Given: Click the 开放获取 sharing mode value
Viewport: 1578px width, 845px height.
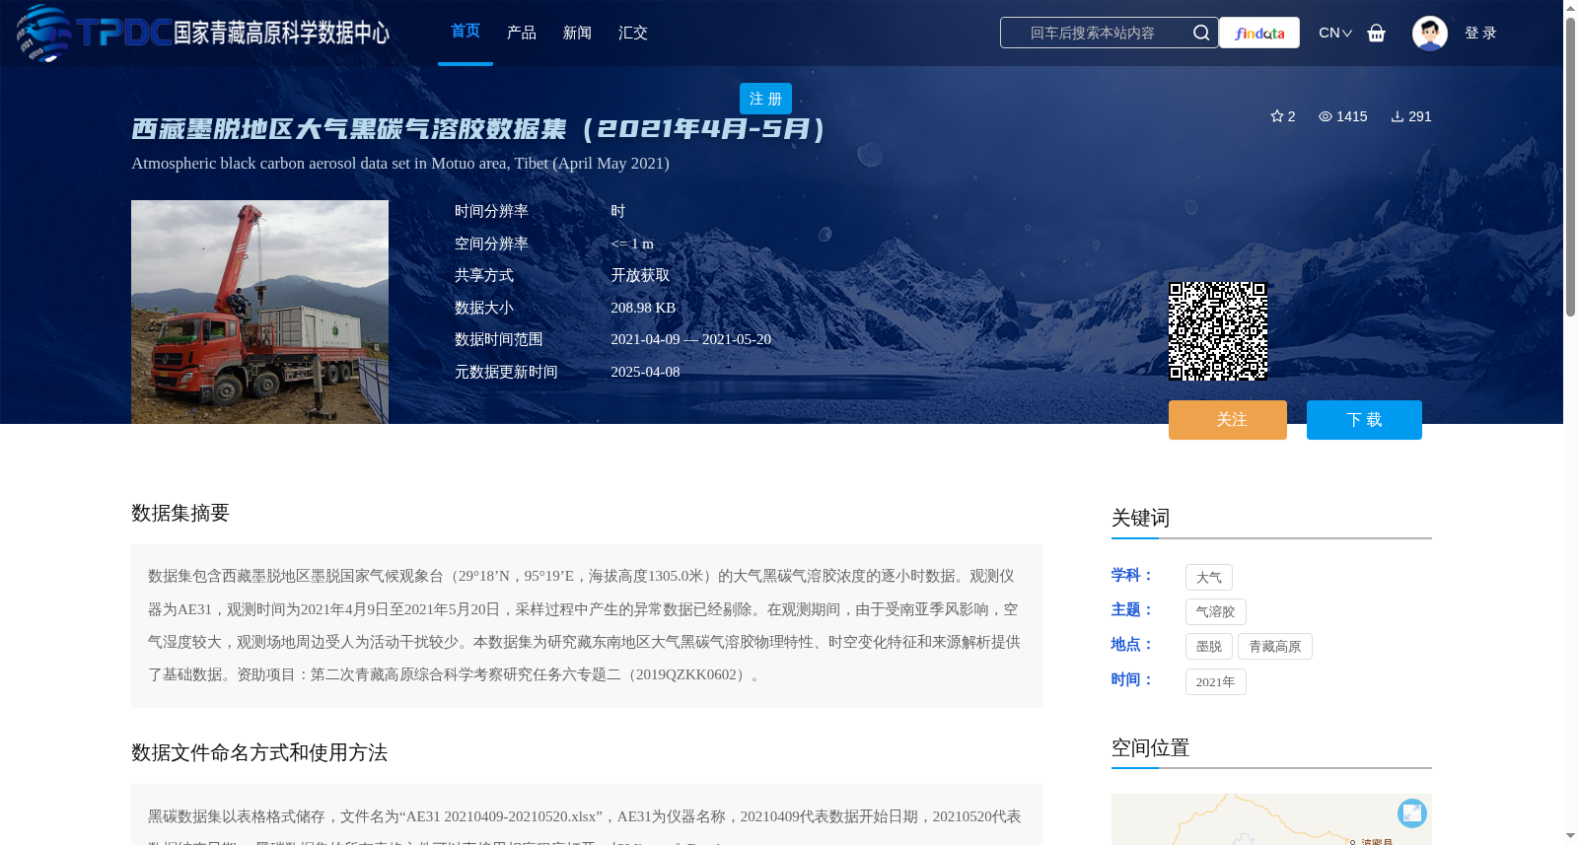Looking at the screenshot, I should point(640,275).
